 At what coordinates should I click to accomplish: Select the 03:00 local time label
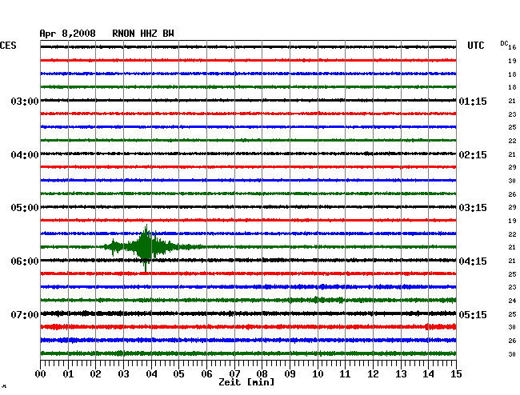tap(25, 101)
